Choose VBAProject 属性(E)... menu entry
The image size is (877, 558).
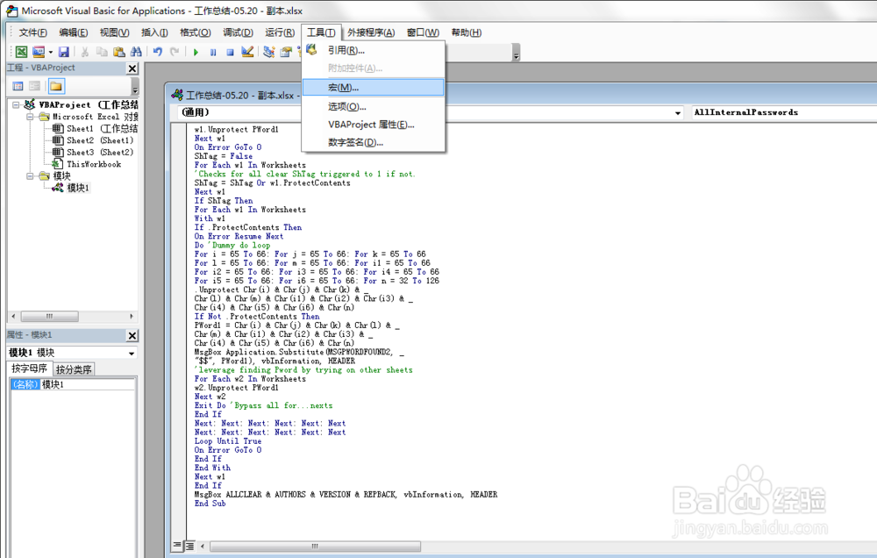point(373,125)
